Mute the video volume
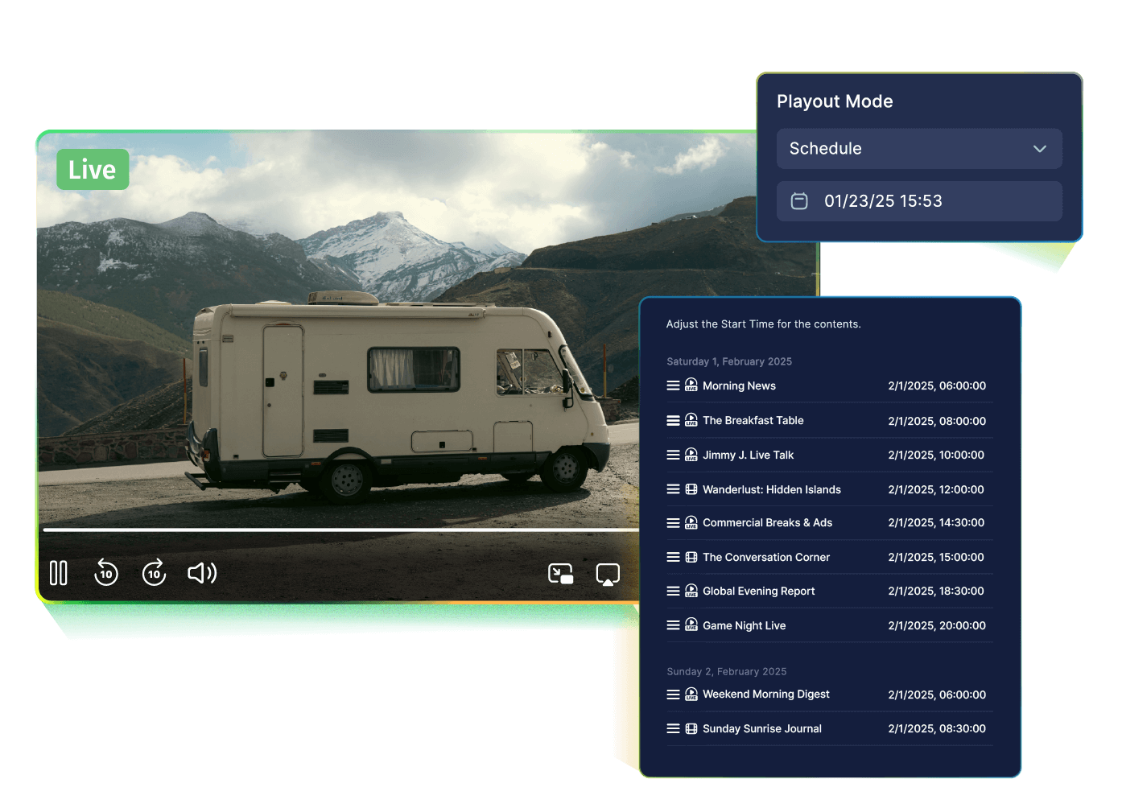Image resolution: width=1122 pixels, height=808 pixels. tap(201, 573)
